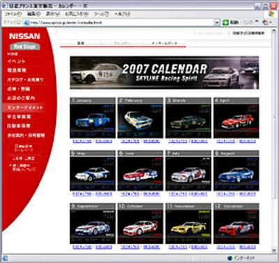Open the address bar dropdown arrow
The height and width of the screenshot is (263, 279).
point(217,22)
